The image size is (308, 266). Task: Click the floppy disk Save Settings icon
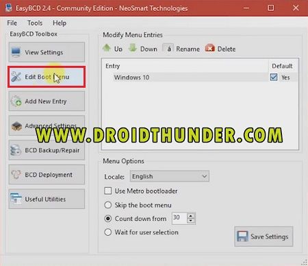coord(242,237)
